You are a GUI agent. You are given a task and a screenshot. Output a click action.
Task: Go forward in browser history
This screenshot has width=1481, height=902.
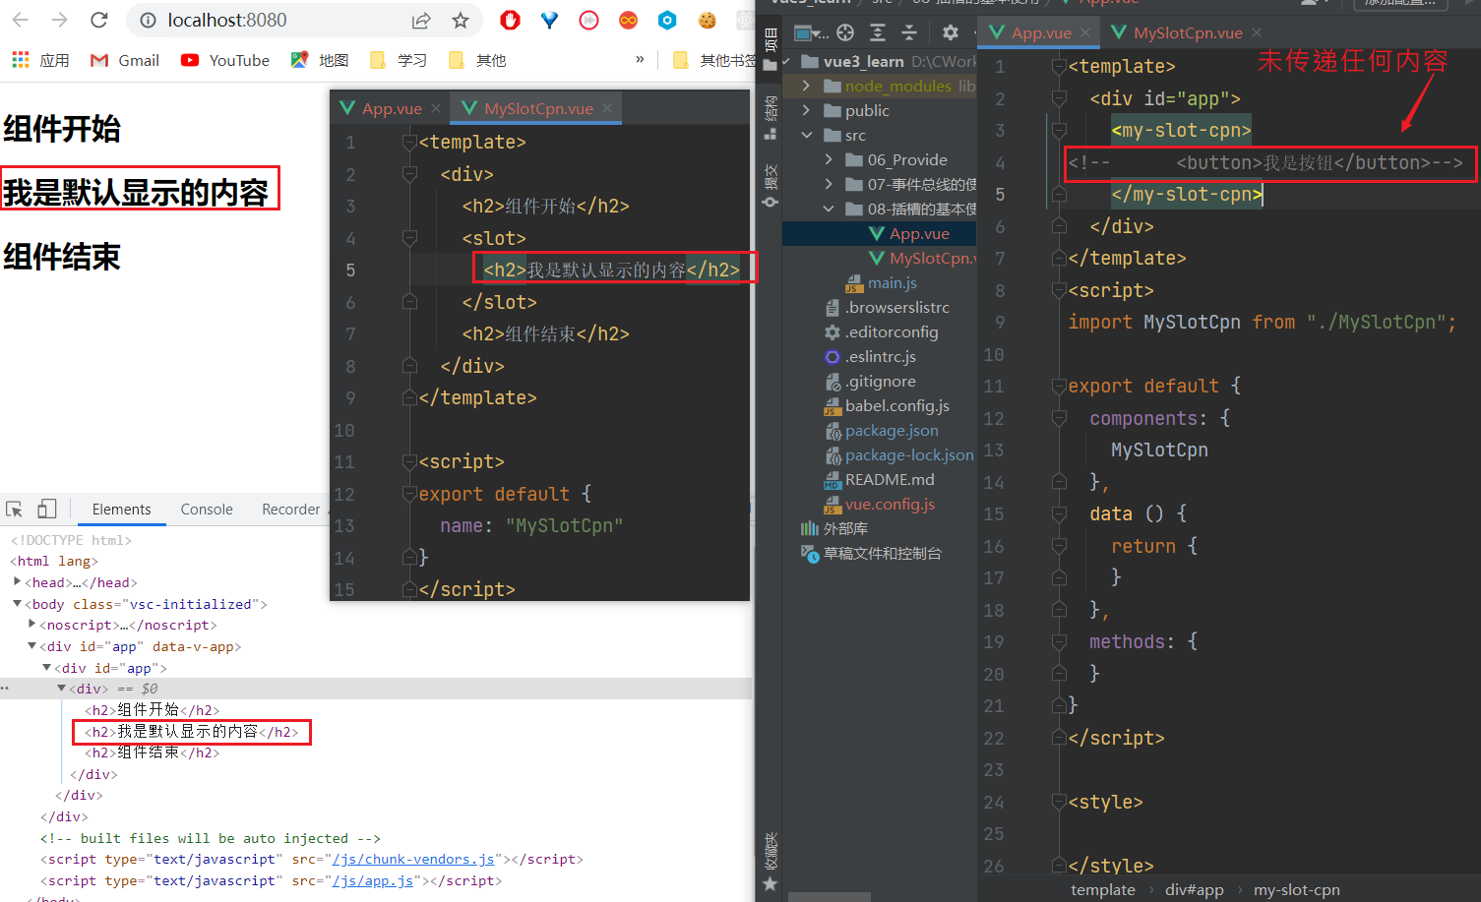[x=59, y=20]
